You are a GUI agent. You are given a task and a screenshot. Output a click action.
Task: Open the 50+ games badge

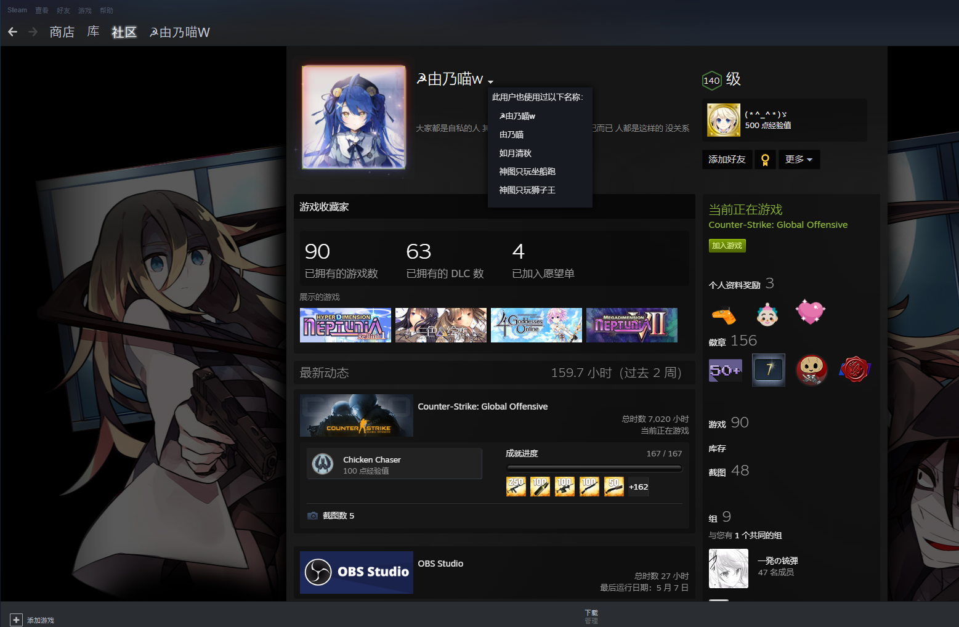click(x=726, y=370)
